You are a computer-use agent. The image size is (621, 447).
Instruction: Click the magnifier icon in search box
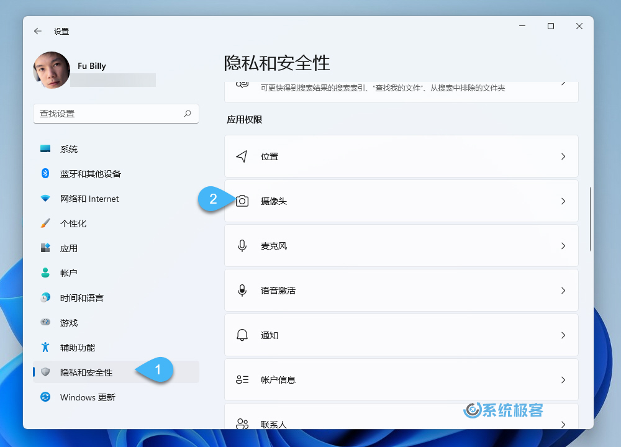(x=188, y=114)
